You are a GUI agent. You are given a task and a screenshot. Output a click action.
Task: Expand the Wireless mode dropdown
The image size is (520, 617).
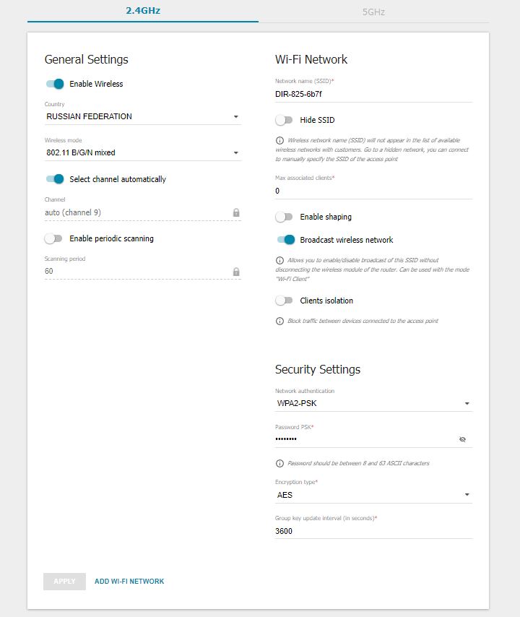[x=142, y=152]
